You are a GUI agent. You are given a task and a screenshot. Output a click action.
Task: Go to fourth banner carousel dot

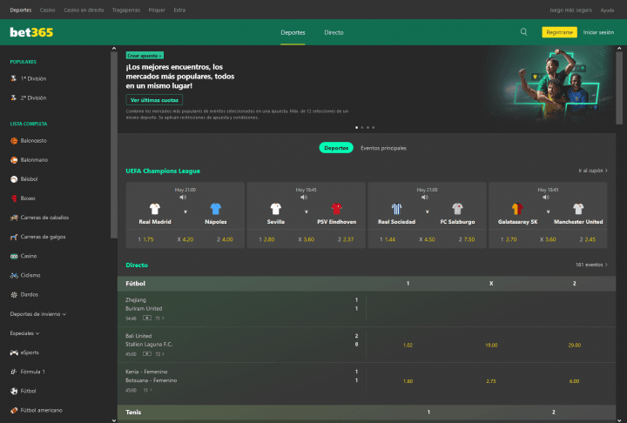374,128
